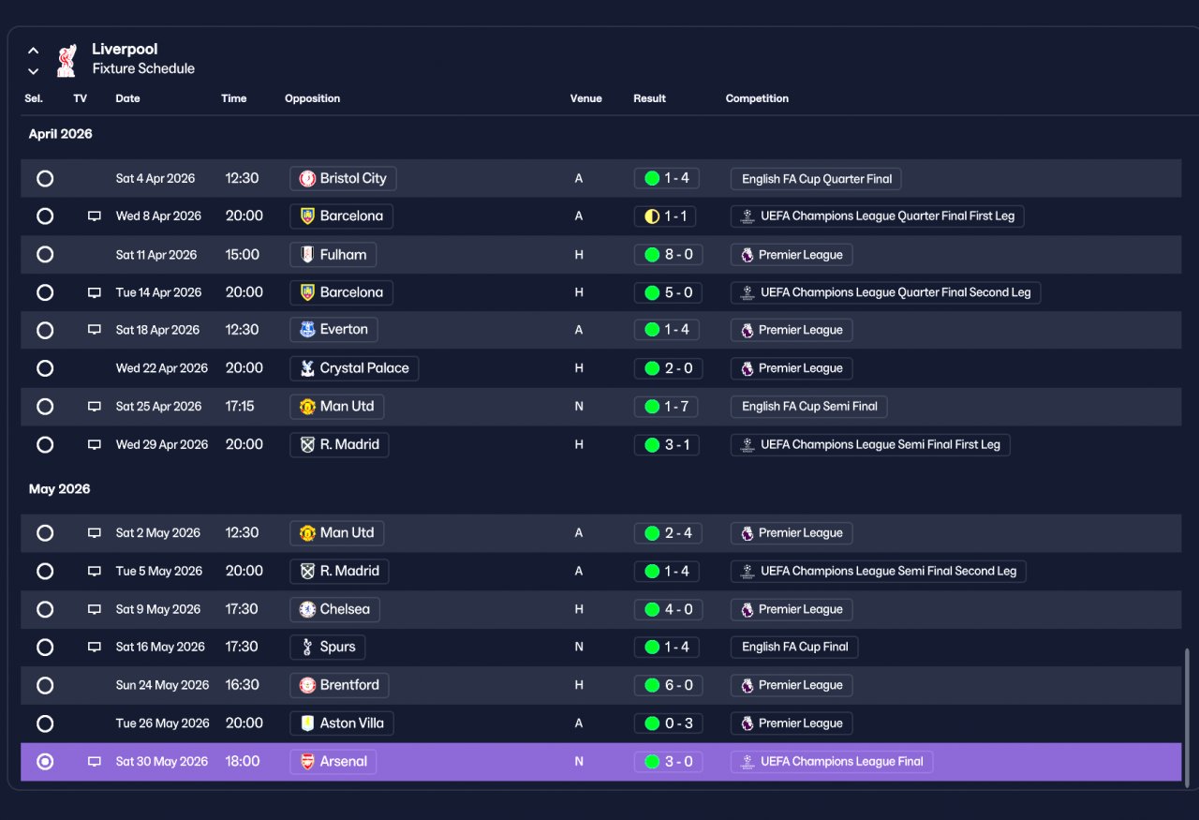Screen dimensions: 1199x820
Task: Click the Sat 16 May 2026 date
Action: tap(160, 648)
